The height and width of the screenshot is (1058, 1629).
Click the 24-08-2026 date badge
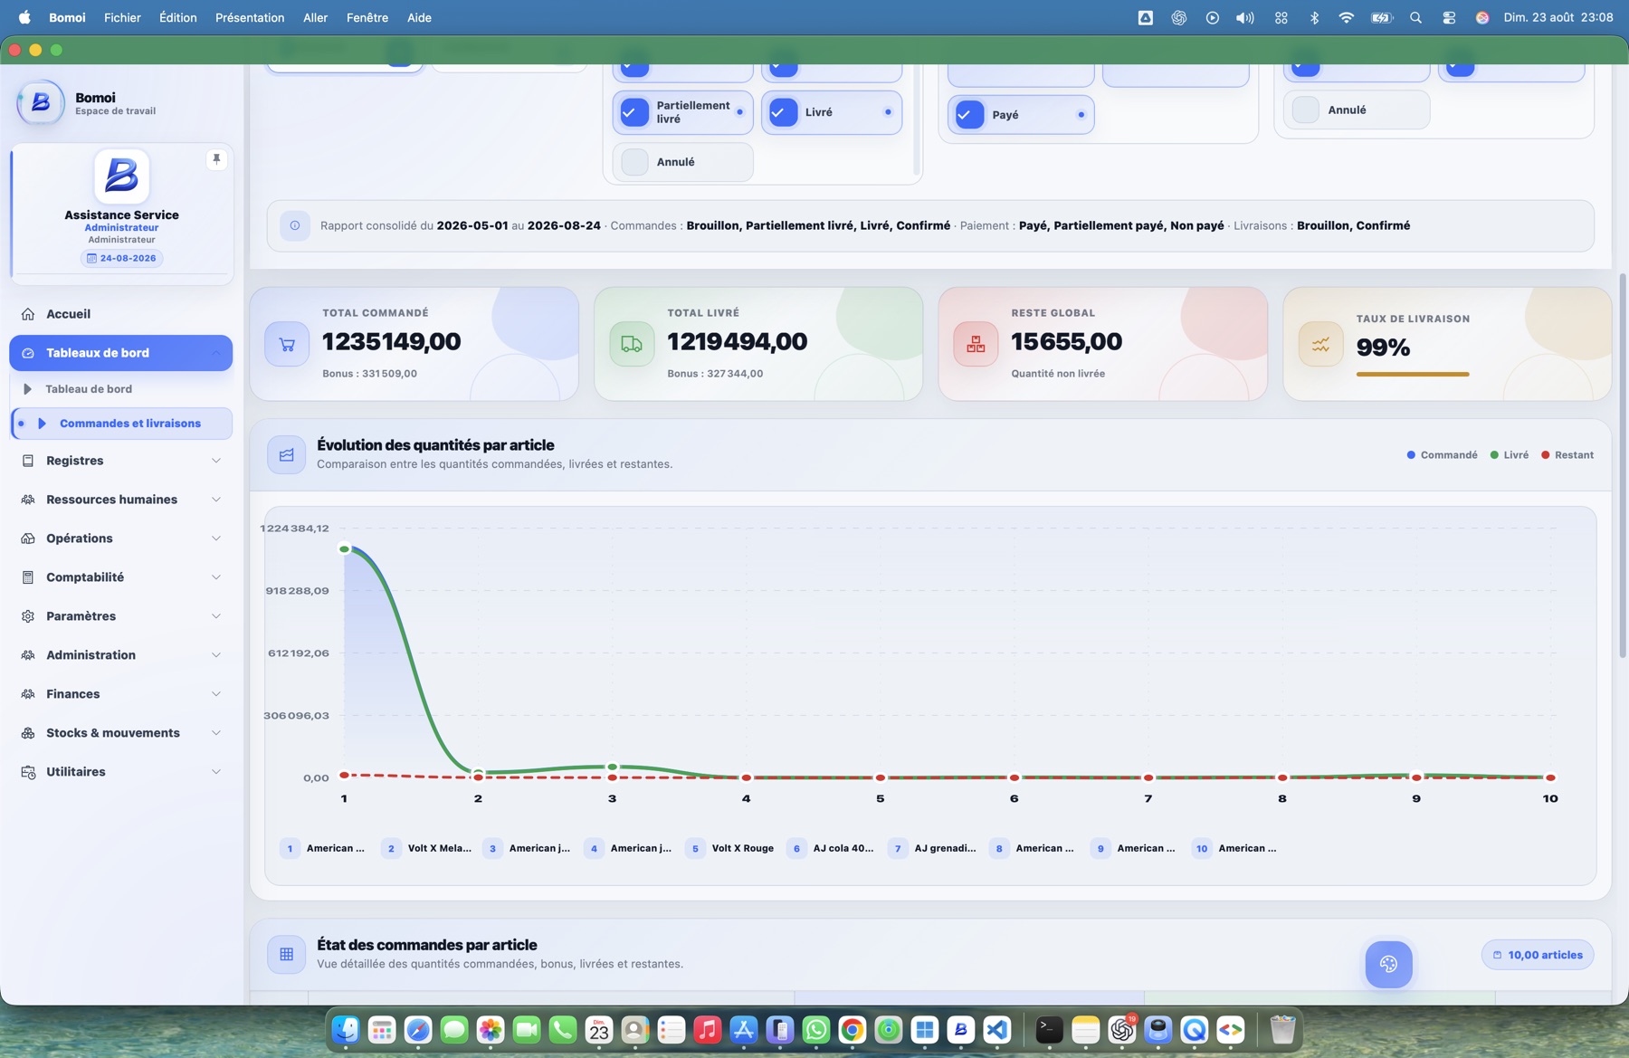pyautogui.click(x=121, y=258)
